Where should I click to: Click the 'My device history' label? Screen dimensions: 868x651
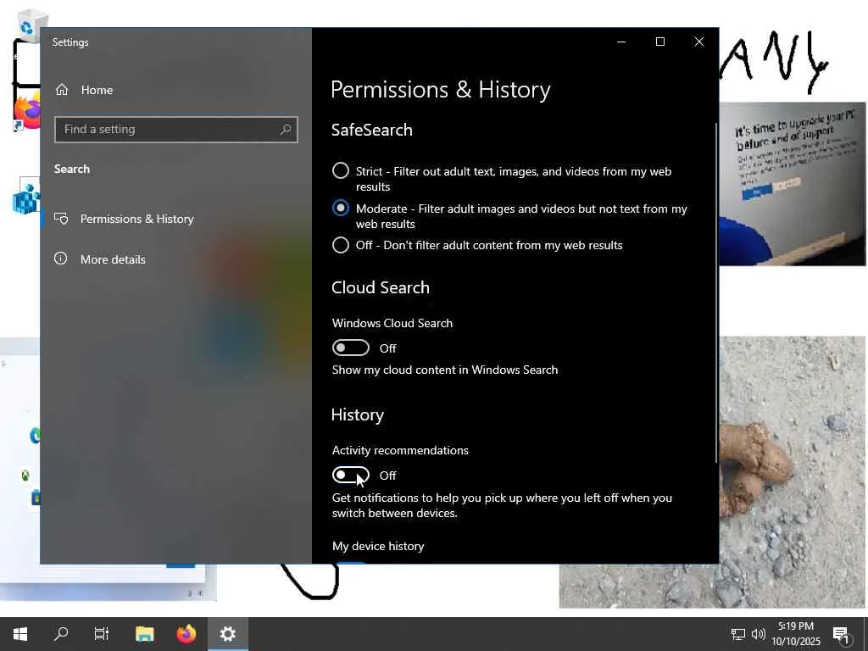click(x=378, y=546)
